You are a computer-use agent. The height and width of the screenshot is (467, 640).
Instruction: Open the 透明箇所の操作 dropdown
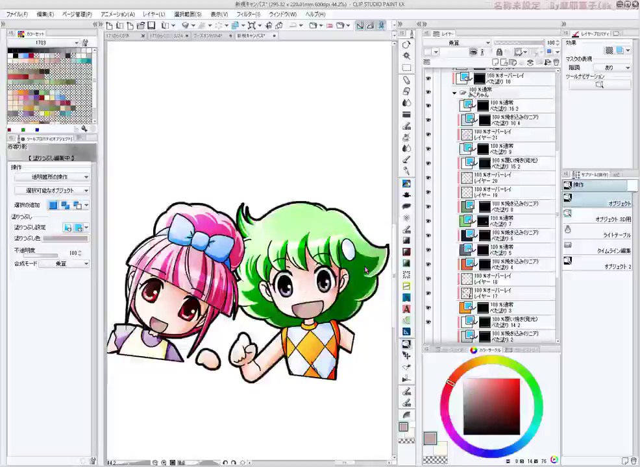[x=52, y=177]
